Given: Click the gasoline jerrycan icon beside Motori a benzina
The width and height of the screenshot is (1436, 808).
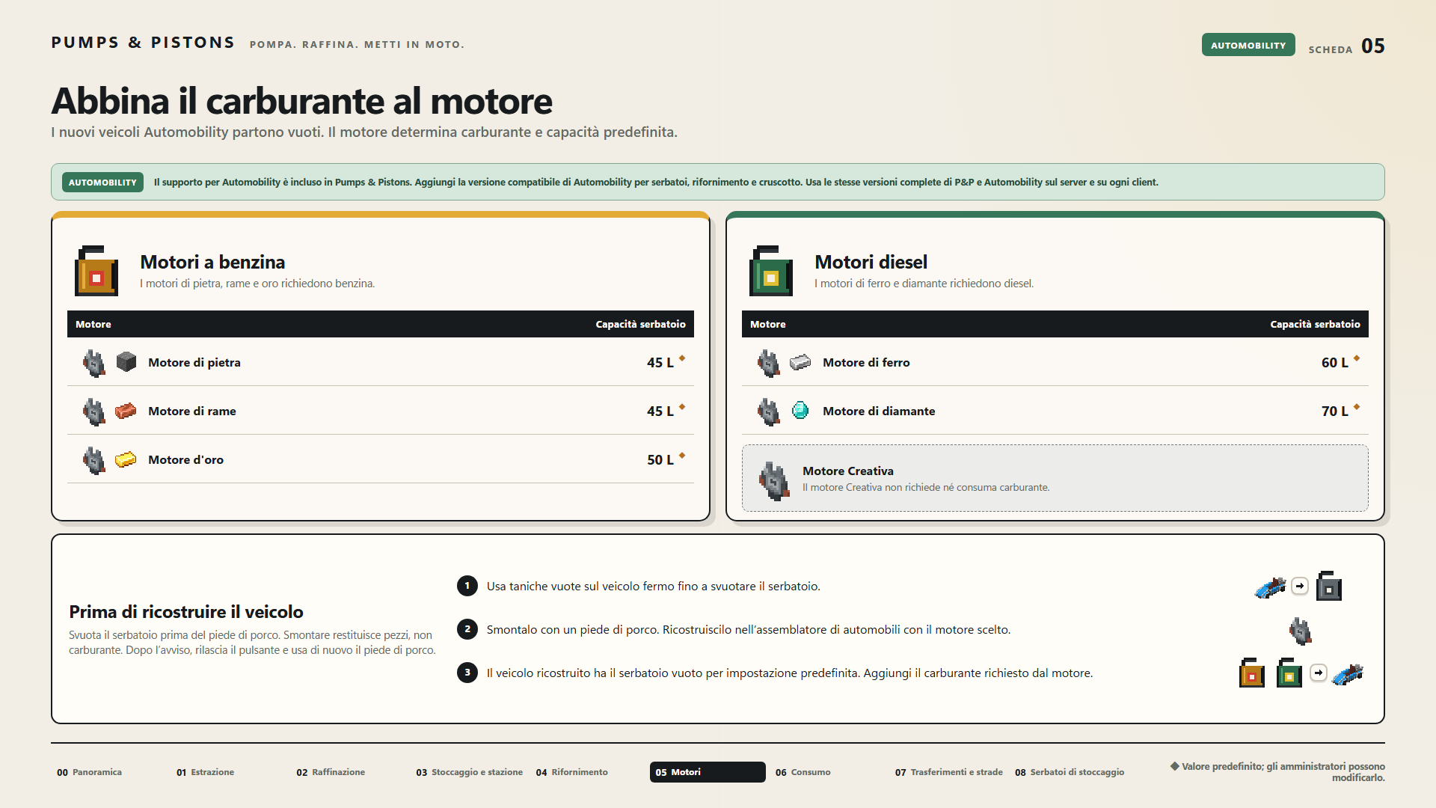Looking at the screenshot, I should pyautogui.click(x=96, y=271).
